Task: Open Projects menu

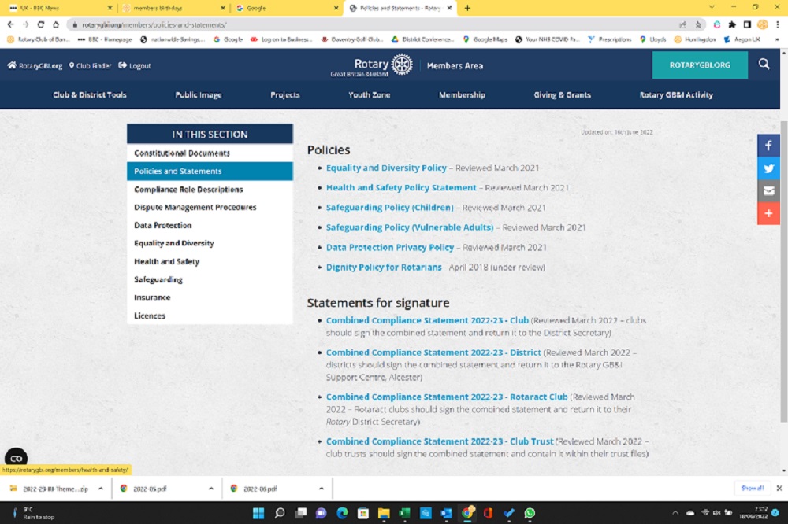Action: (285, 95)
